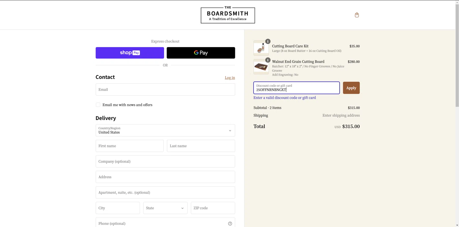Screen dimensions: 459x227
Task: Click the Discount code or gift card field
Action: pos(297,88)
